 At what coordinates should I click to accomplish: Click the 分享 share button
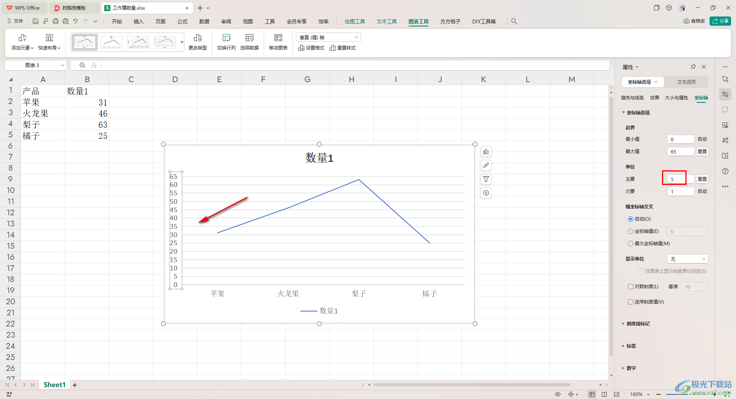(x=720, y=21)
